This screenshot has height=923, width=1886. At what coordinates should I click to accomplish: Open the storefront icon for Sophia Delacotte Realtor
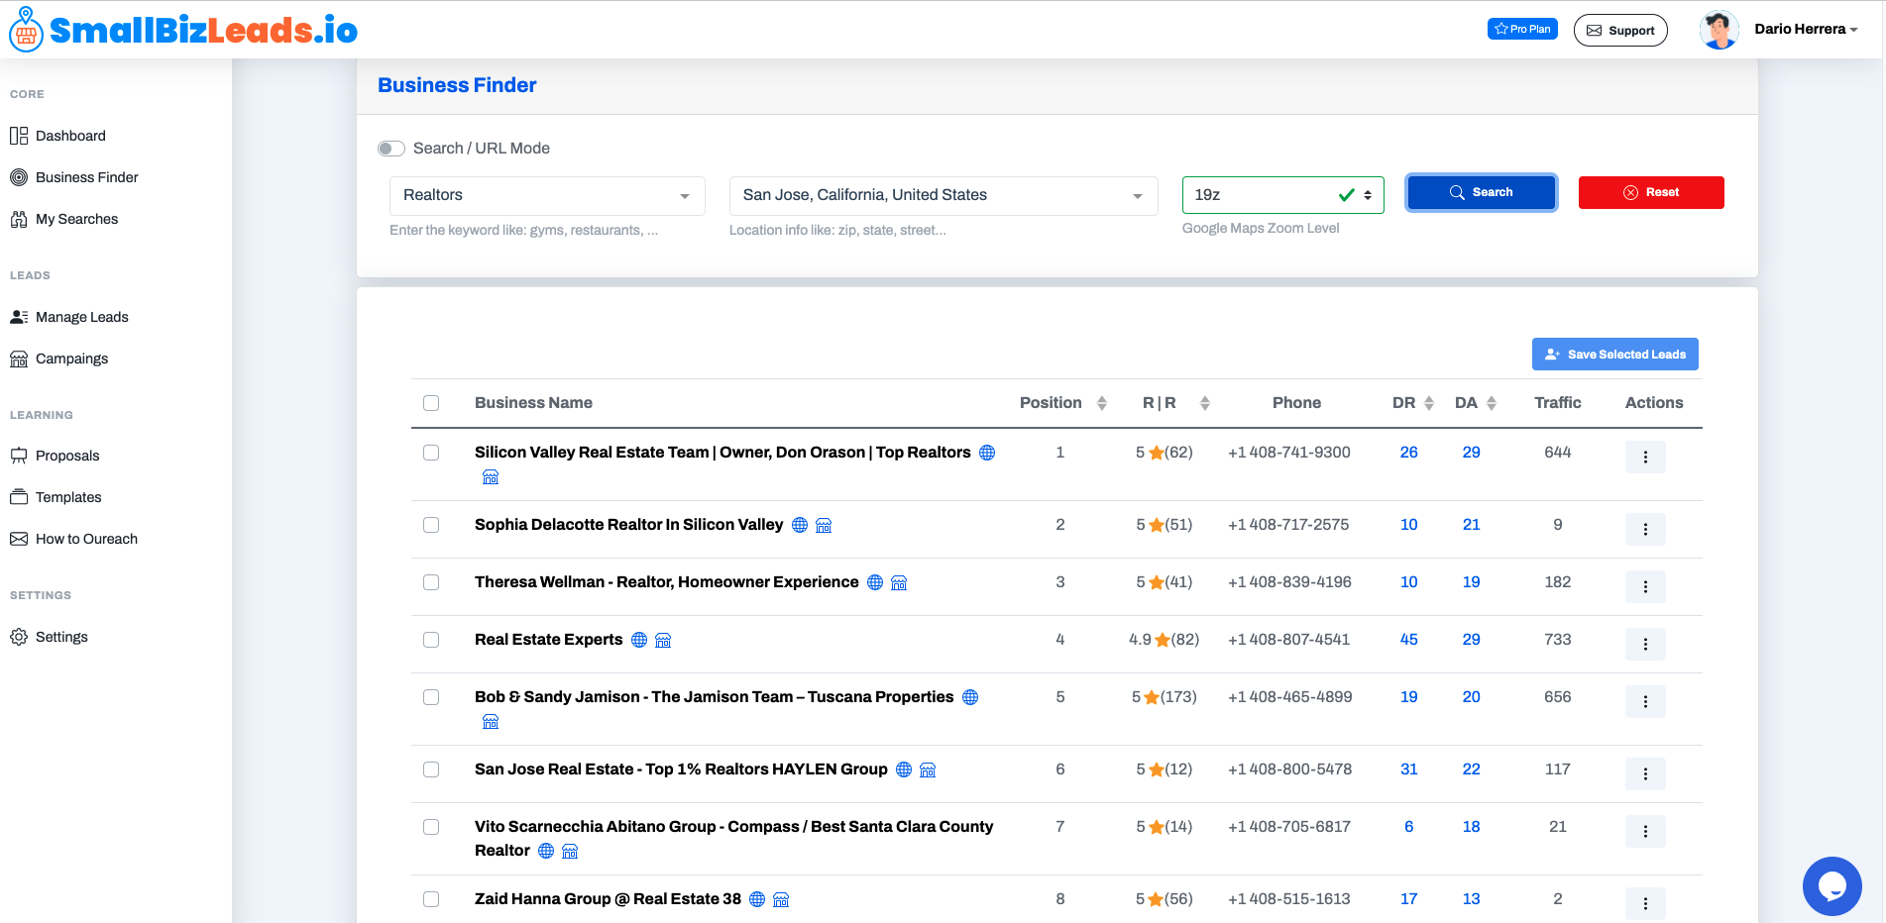click(824, 525)
